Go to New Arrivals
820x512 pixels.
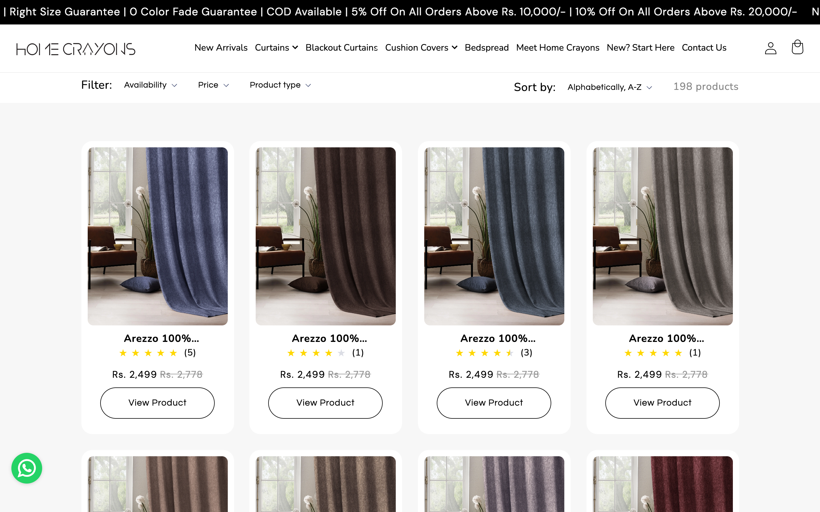221,48
